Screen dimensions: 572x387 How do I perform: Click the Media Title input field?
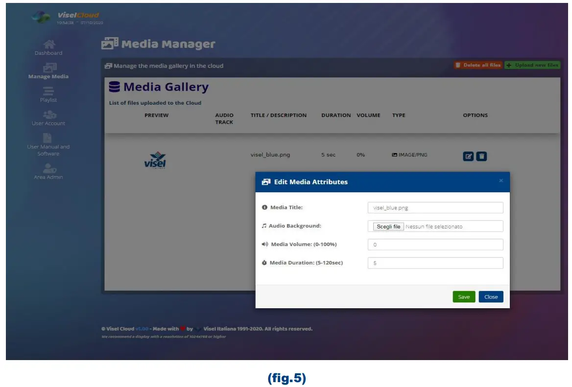435,207
